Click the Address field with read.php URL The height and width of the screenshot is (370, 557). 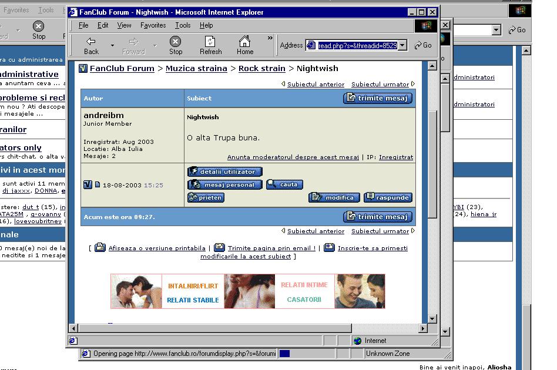coord(357,45)
